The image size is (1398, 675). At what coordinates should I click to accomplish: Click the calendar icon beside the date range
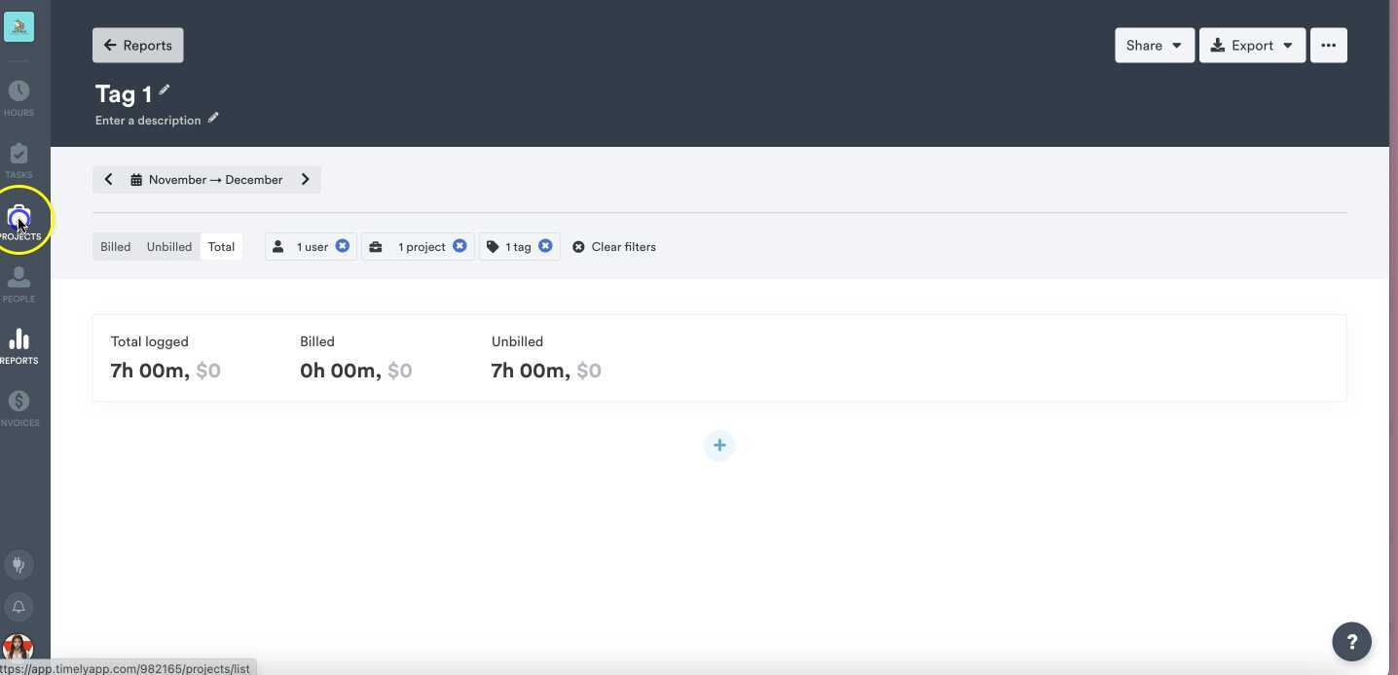coord(135,179)
